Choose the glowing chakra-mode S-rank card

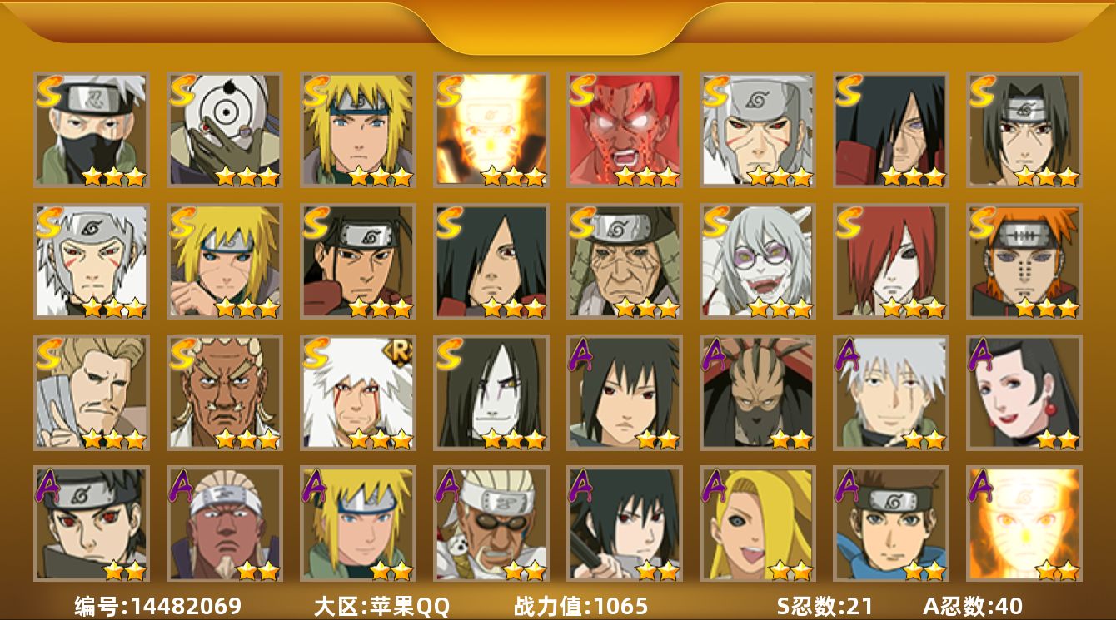click(x=491, y=130)
